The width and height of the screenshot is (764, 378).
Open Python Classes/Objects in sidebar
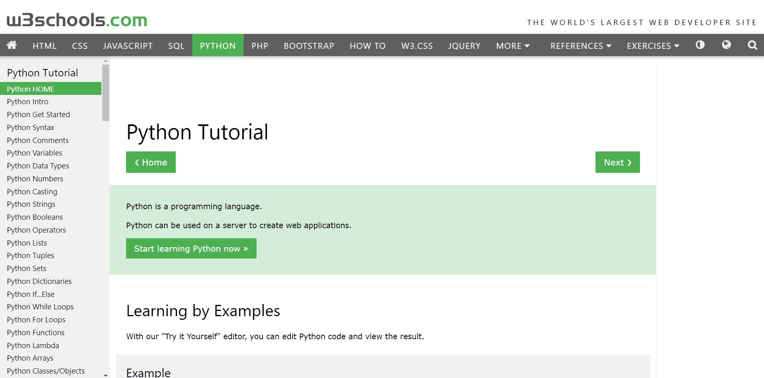[46, 371]
